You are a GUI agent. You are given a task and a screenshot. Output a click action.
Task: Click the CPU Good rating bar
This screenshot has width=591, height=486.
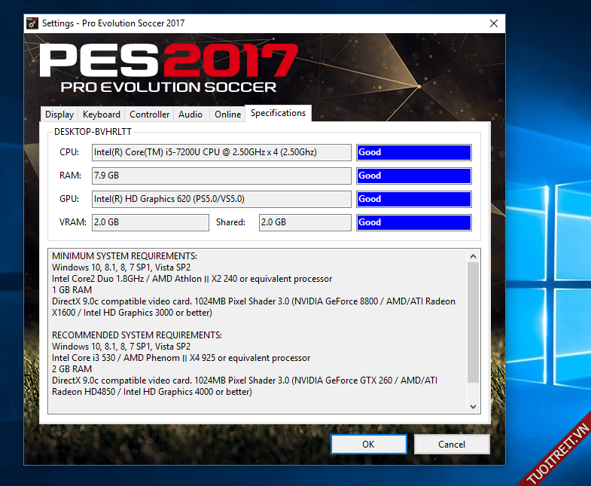(414, 152)
